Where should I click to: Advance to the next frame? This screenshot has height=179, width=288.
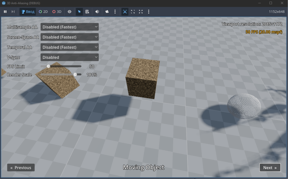pyautogui.click(x=13, y=12)
